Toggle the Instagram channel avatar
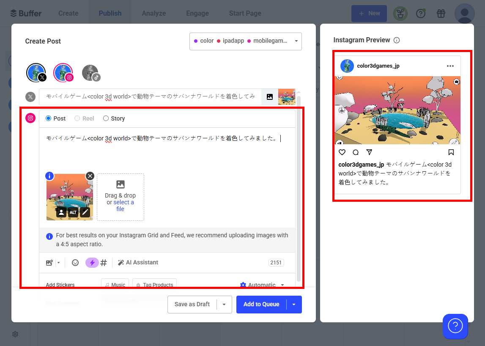 click(63, 73)
